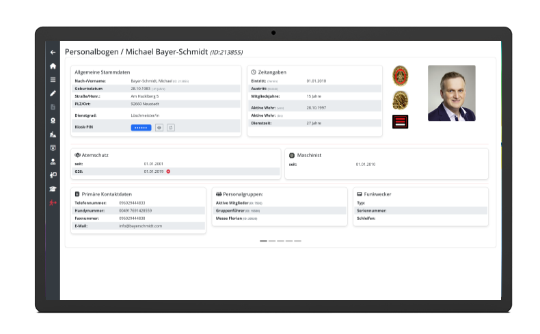Open the hamburger list menu in the sidebar

tap(53, 80)
